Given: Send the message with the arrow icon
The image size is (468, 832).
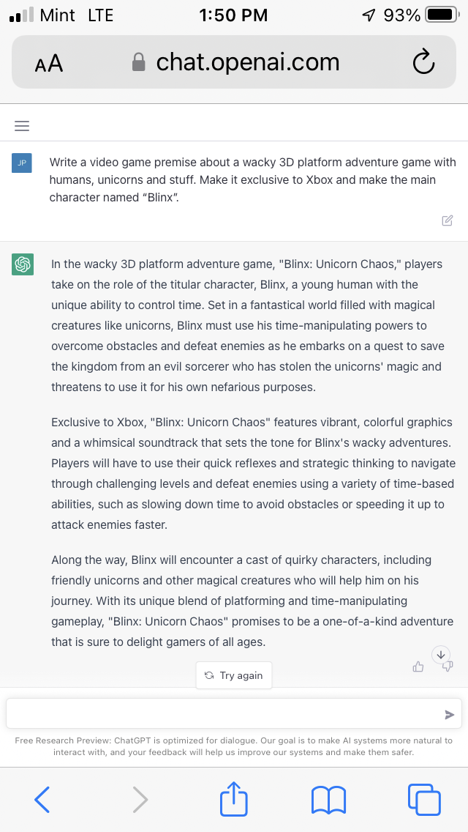Looking at the screenshot, I should pos(450,715).
